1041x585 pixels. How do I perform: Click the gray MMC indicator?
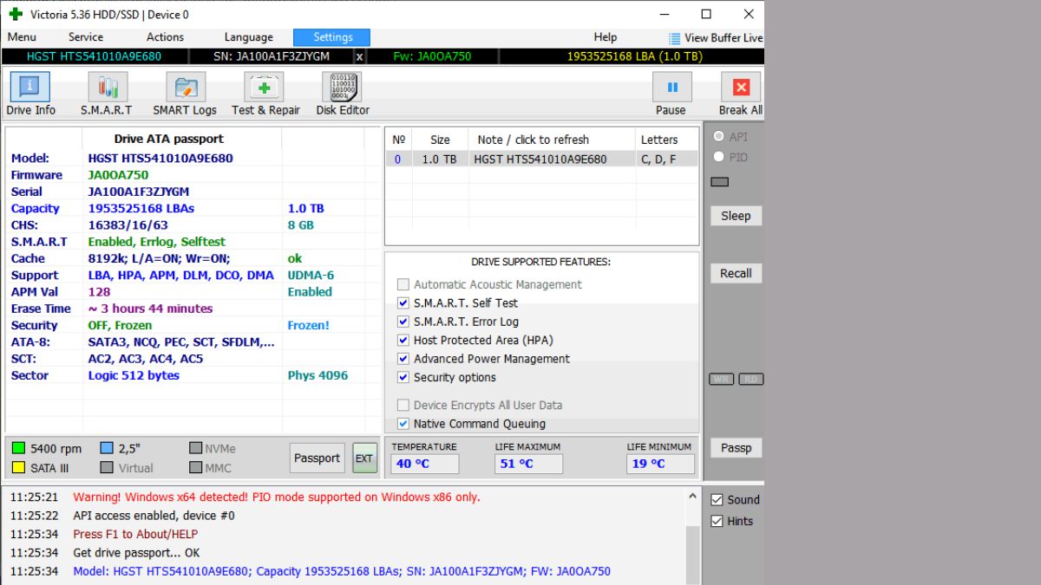click(196, 468)
